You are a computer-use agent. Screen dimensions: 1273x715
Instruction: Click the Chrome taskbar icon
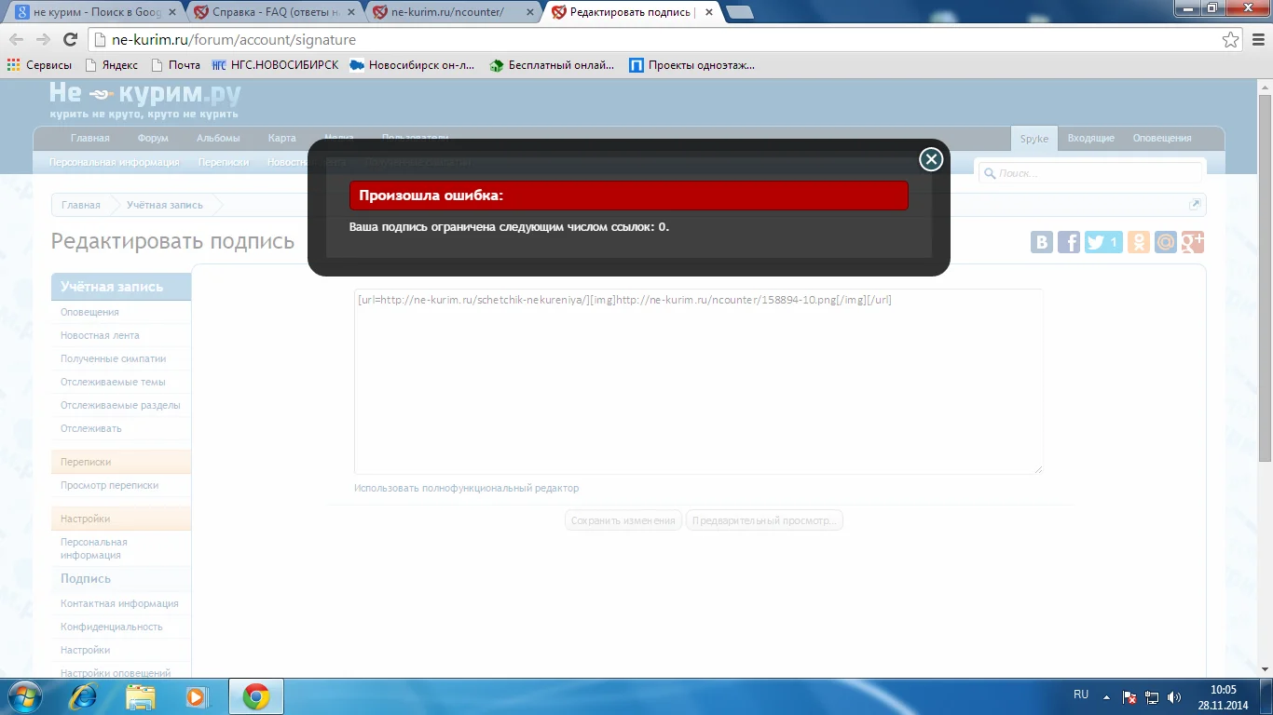[256, 696]
